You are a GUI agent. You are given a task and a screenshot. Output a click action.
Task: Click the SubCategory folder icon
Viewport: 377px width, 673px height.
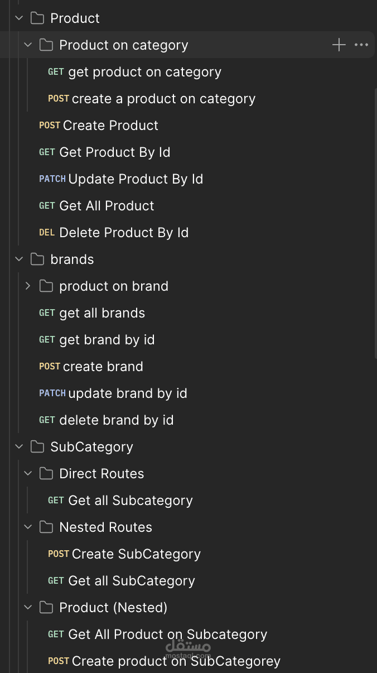point(37,447)
